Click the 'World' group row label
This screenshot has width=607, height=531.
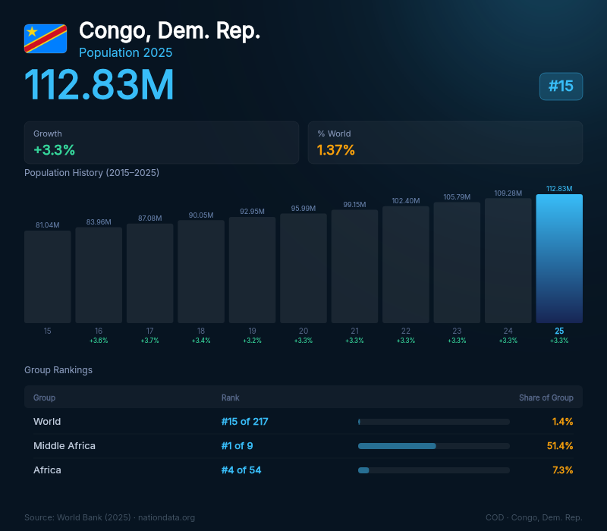[x=47, y=422]
